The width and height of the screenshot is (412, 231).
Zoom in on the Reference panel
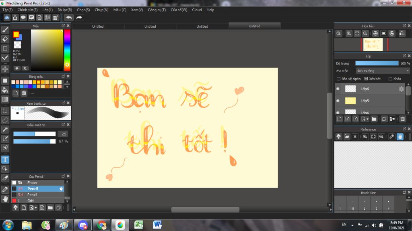coord(365,136)
